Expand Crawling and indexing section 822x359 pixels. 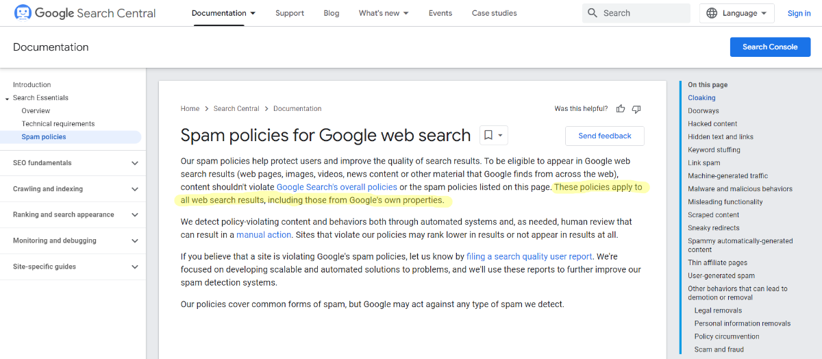[73, 189]
